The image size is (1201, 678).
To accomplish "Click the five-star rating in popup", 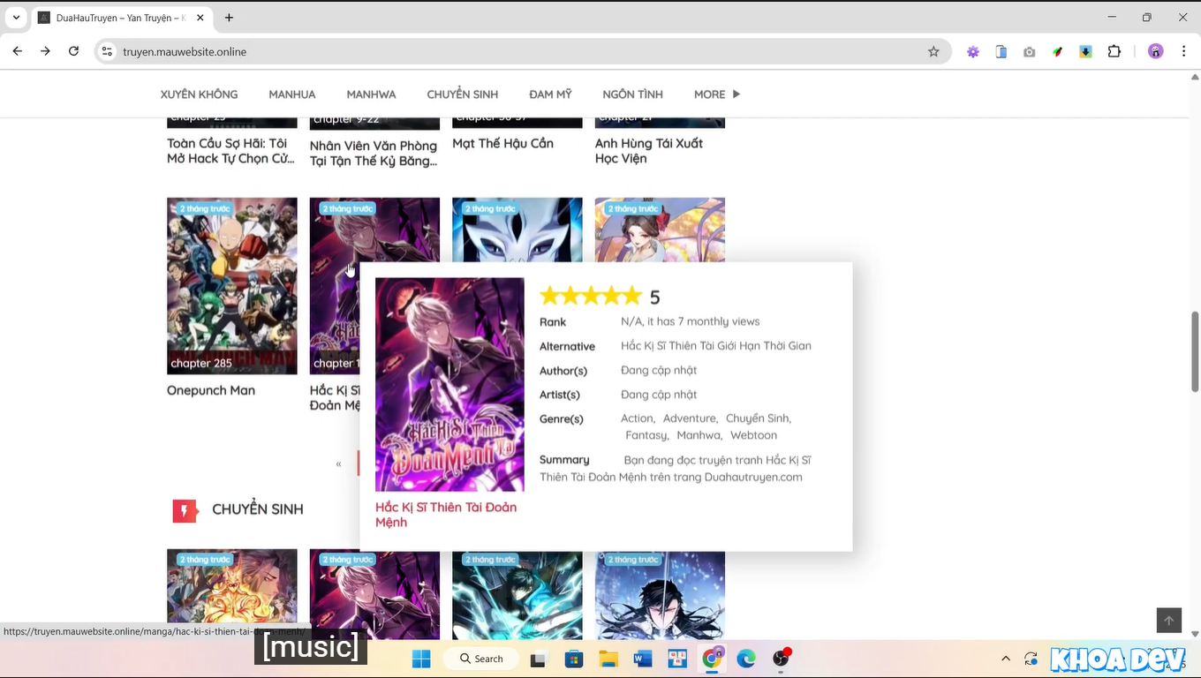I will click(x=591, y=296).
